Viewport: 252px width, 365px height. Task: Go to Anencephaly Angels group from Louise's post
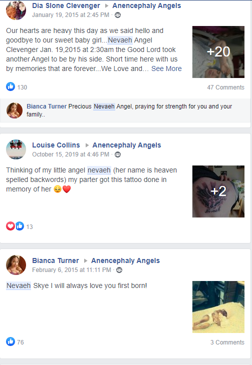click(x=127, y=145)
